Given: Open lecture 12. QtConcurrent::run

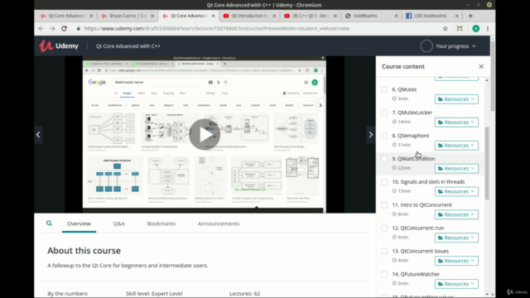Looking at the screenshot, I should pos(417,228).
